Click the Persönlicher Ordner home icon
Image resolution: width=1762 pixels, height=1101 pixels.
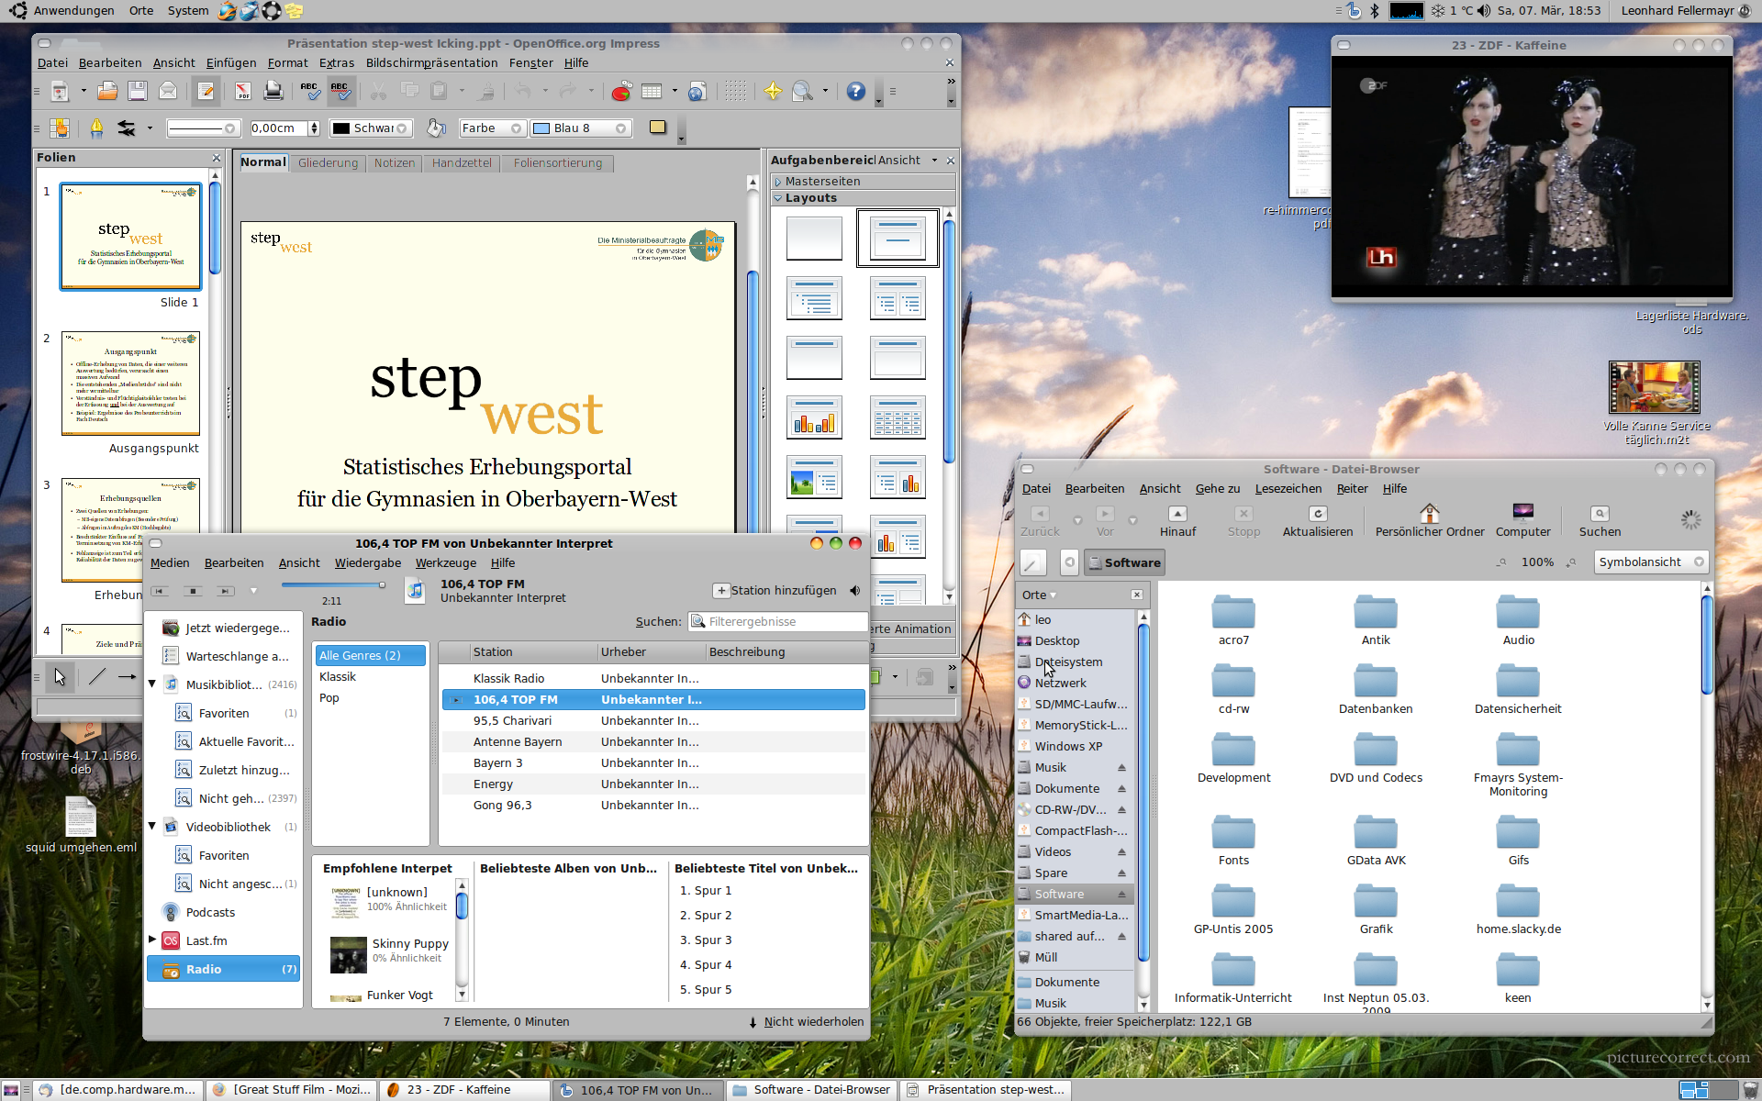tap(1429, 514)
